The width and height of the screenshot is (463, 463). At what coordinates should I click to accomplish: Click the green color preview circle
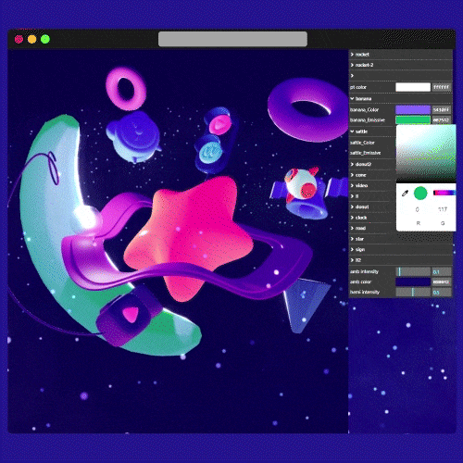(420, 194)
